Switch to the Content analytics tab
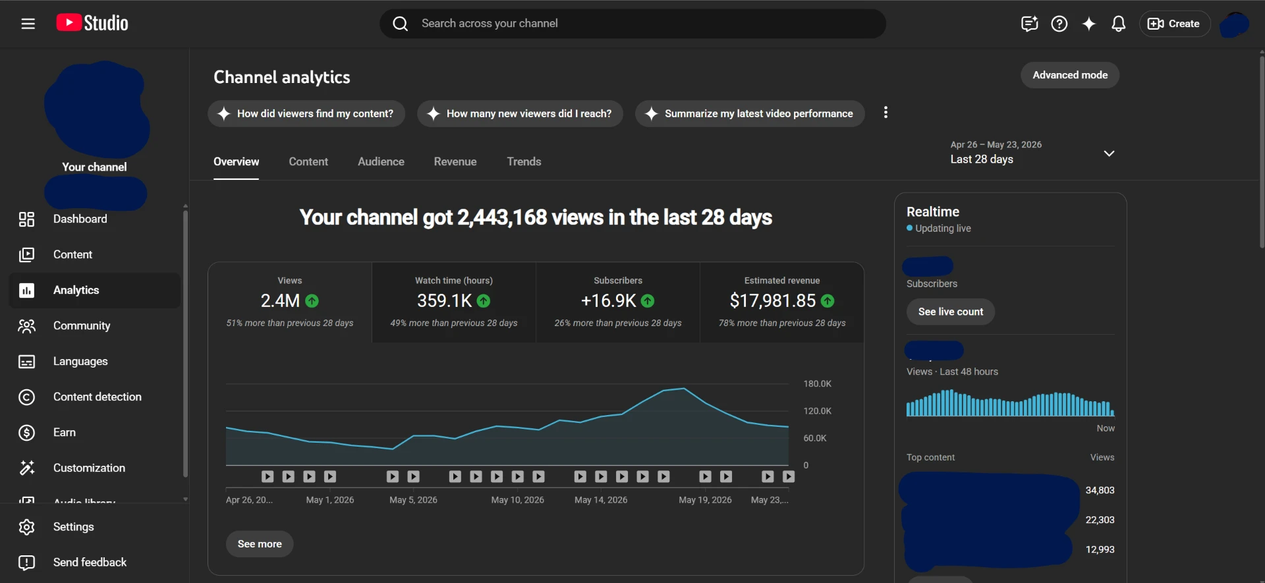The height and width of the screenshot is (583, 1265). click(x=308, y=161)
